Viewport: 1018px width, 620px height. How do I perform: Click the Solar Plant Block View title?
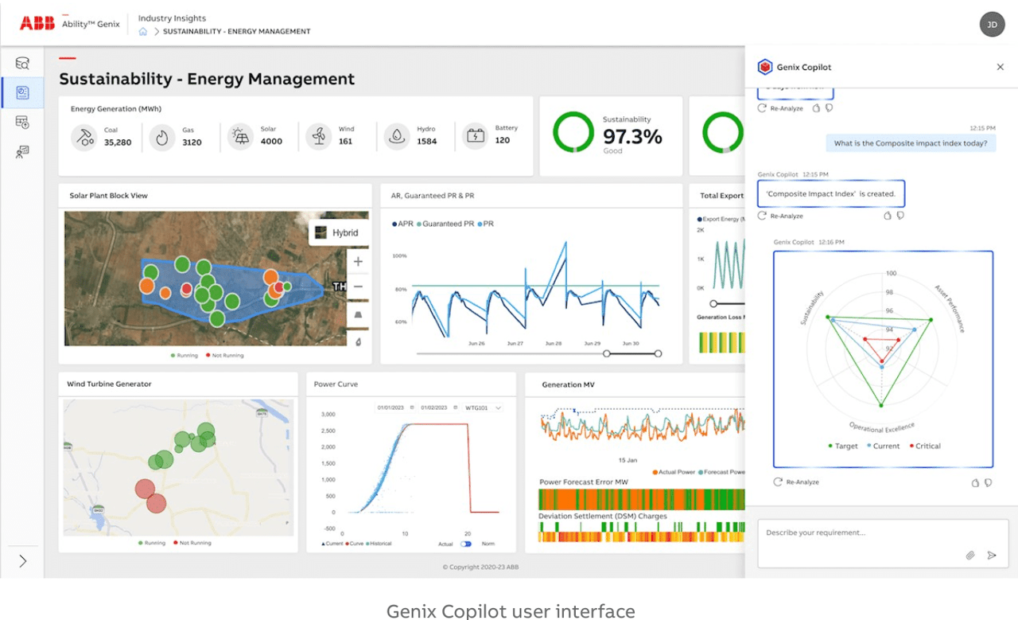(108, 196)
